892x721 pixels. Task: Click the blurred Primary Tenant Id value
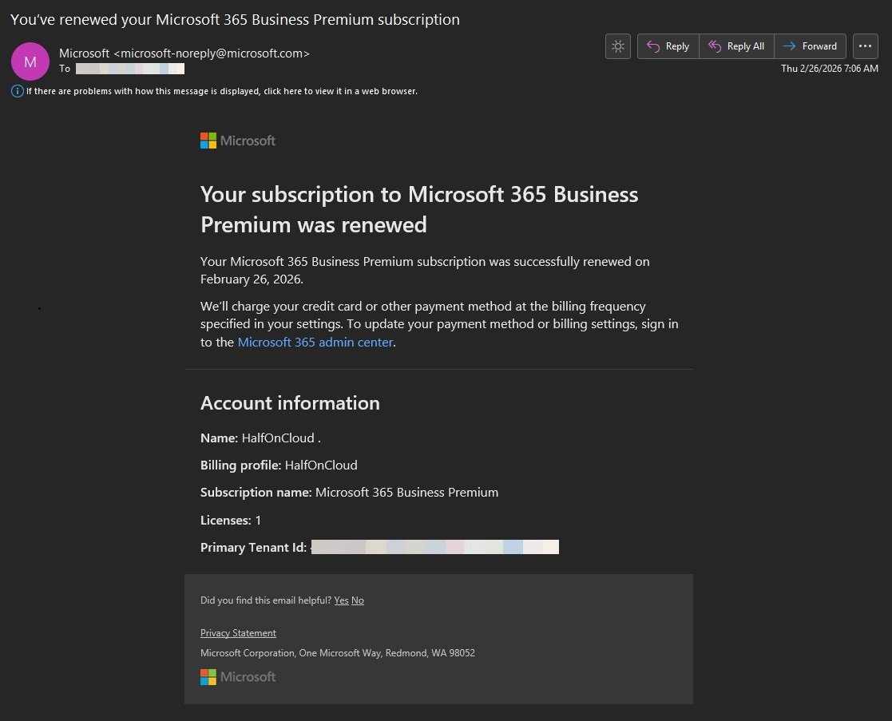tap(434, 547)
